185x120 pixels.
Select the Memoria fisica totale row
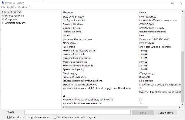pos(121,54)
